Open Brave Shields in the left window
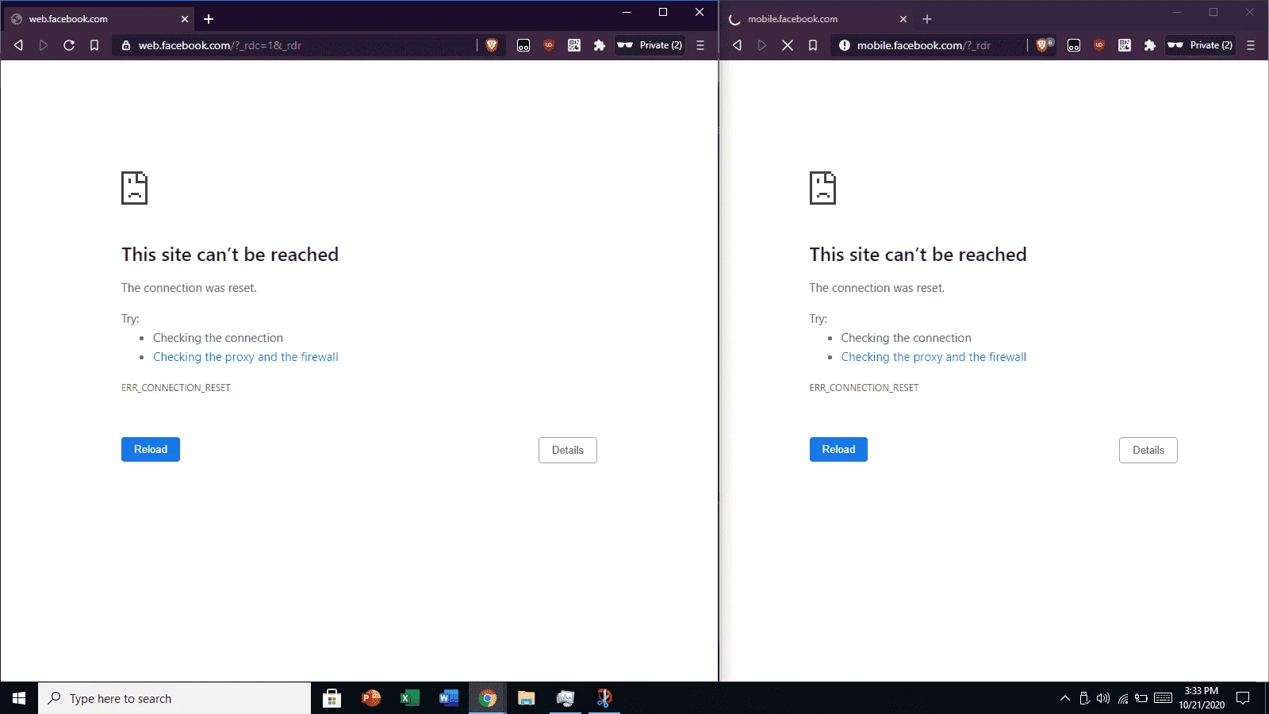1269x714 pixels. coord(492,45)
